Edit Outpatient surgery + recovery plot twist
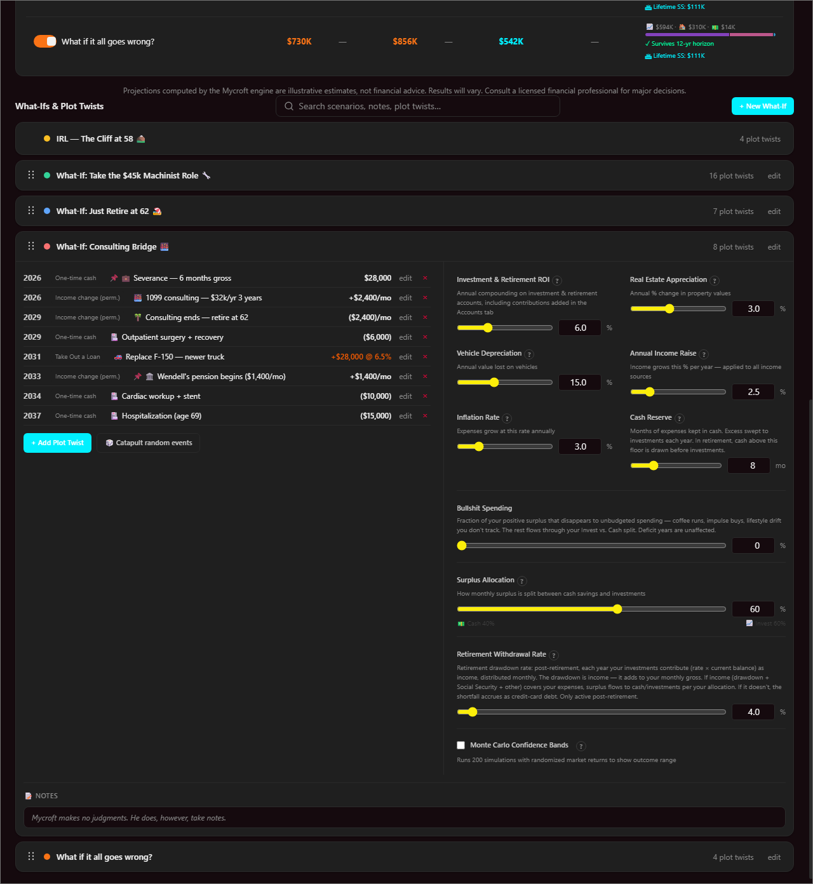The height and width of the screenshot is (884, 813). coord(405,337)
